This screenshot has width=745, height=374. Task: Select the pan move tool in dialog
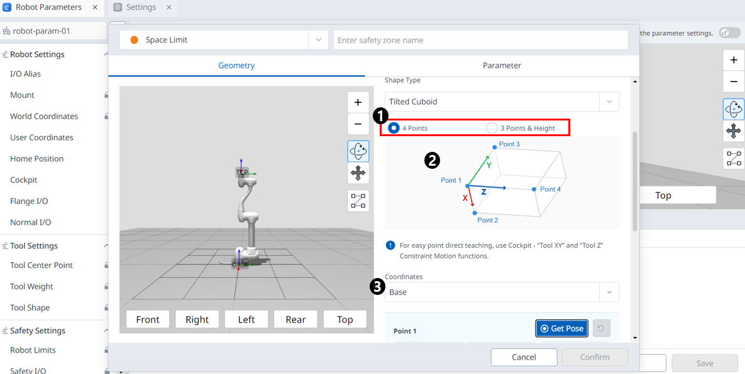coord(358,174)
